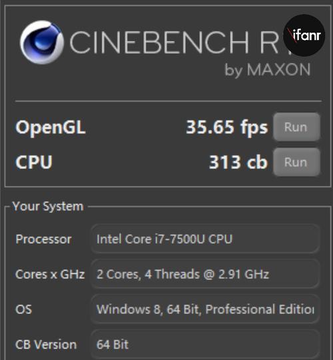Select the CPU label
This screenshot has width=333, height=360.
tap(34, 162)
